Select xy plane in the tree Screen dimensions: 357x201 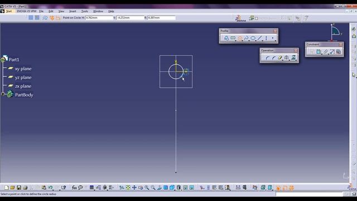(x=23, y=69)
